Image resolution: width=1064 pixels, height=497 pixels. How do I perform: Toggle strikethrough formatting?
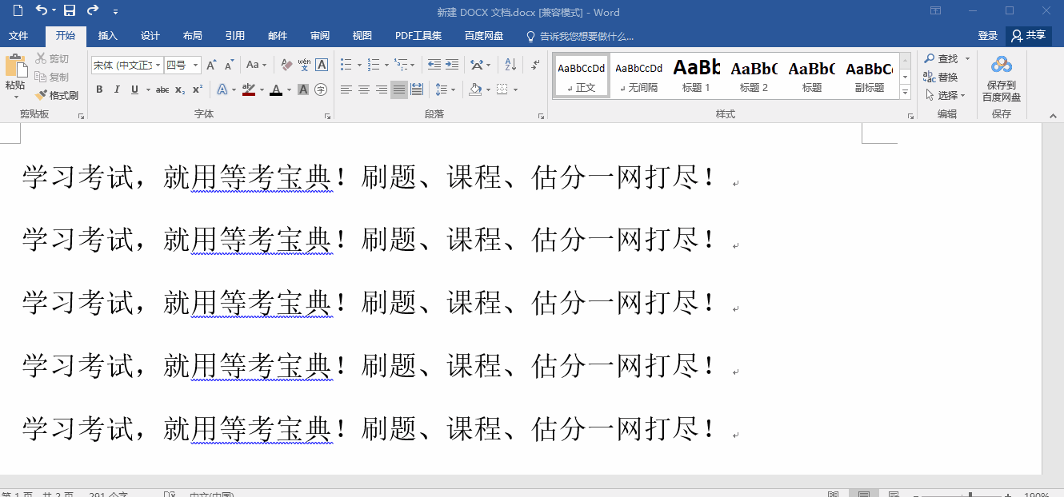click(162, 89)
